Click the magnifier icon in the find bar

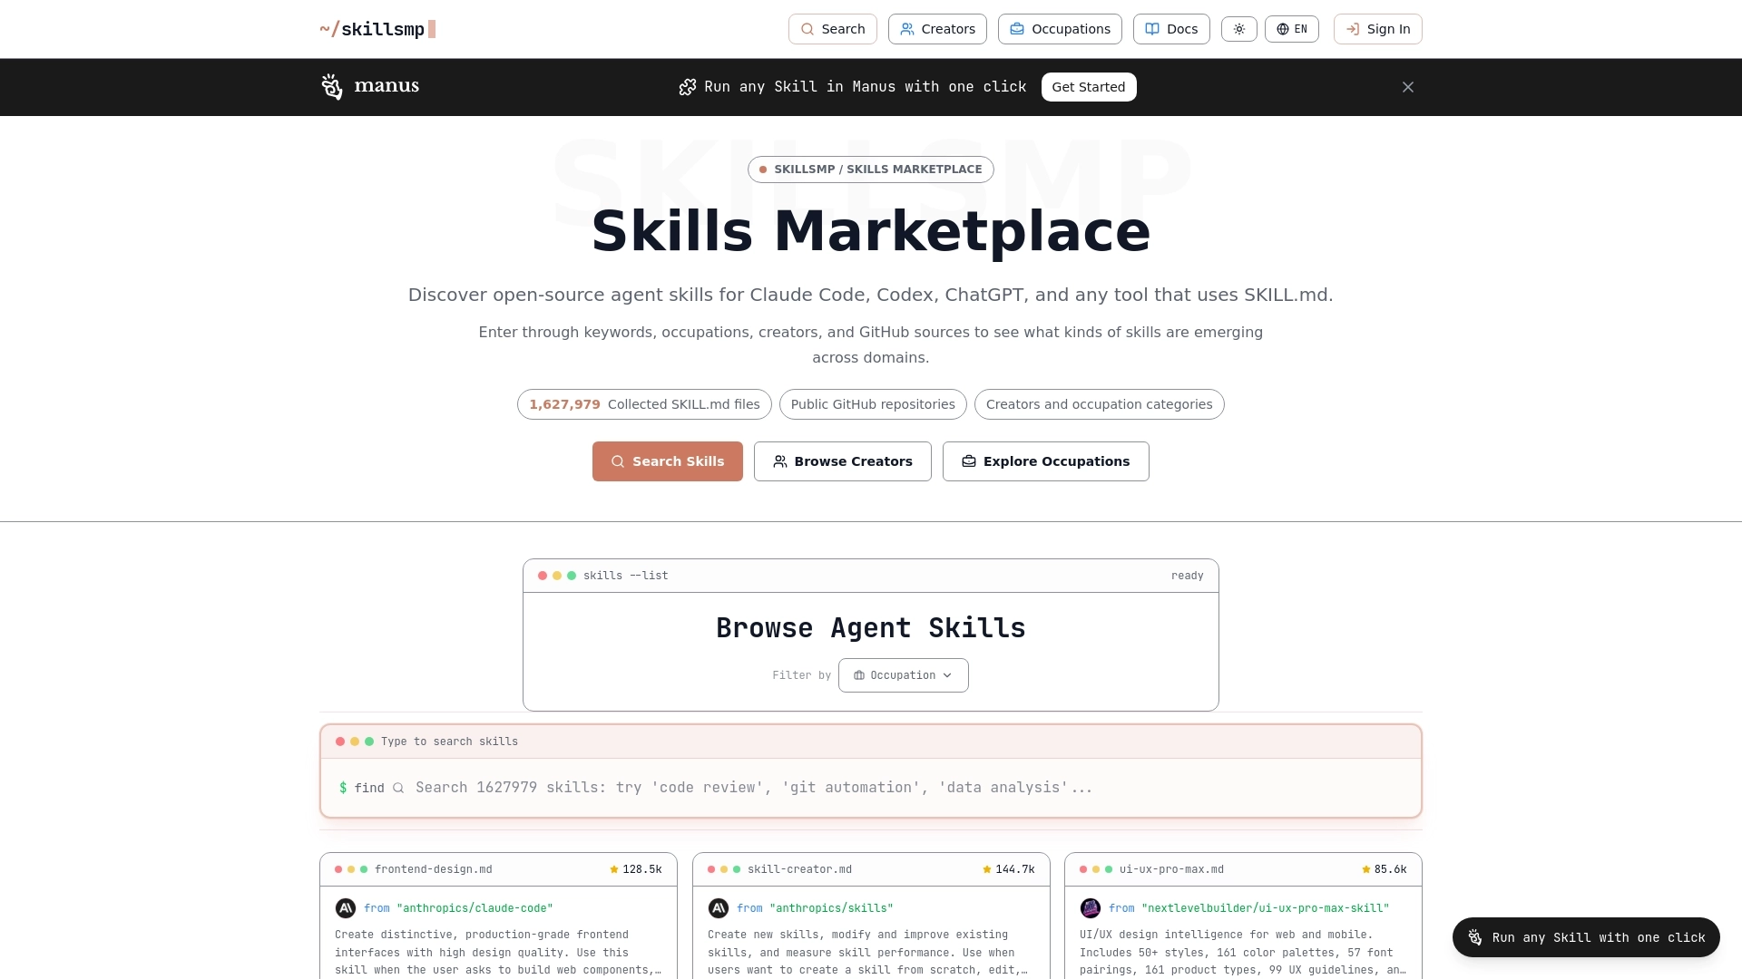[398, 788]
